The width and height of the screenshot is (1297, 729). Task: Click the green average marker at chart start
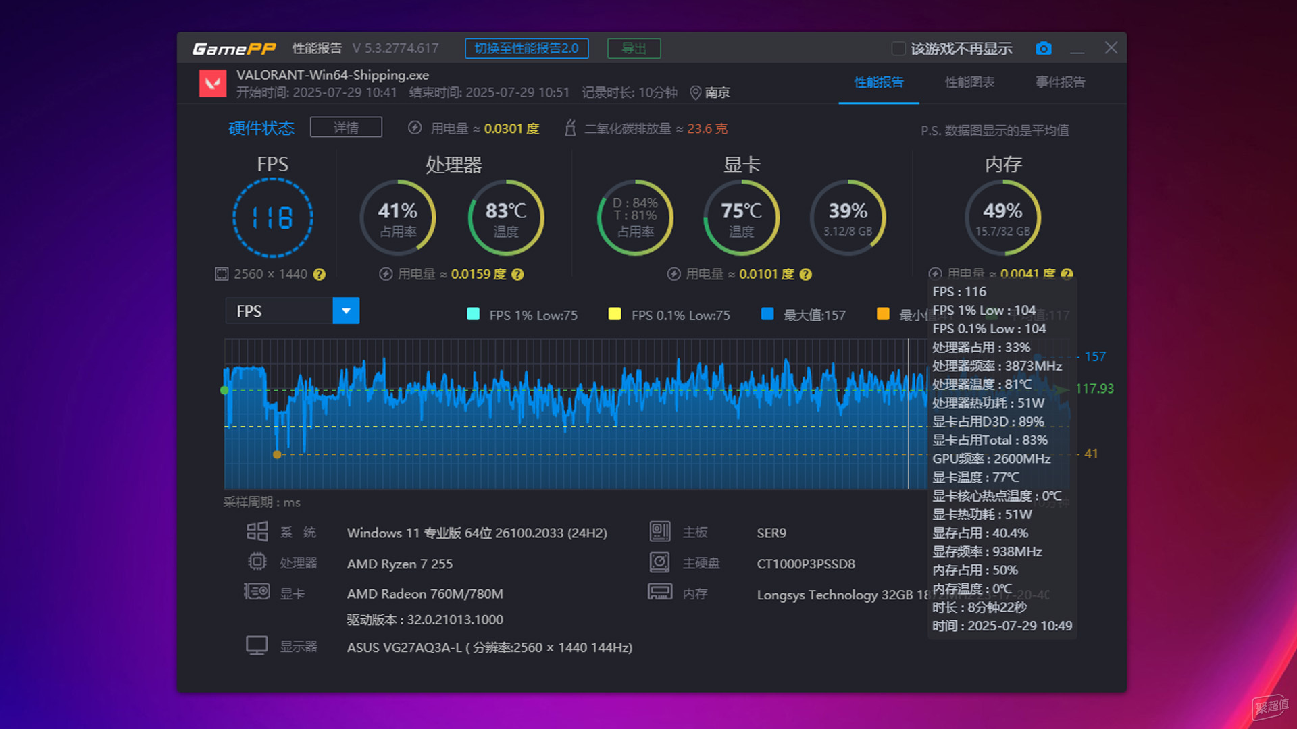(224, 390)
